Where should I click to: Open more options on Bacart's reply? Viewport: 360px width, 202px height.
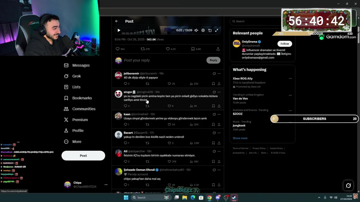[x=219, y=133]
